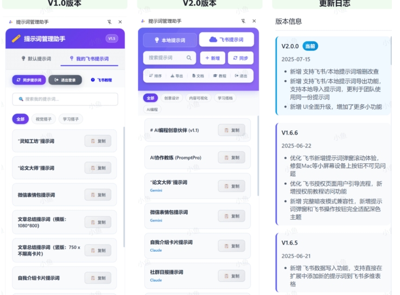
Task: Close the V1.0 panel window
Action: [120, 22]
